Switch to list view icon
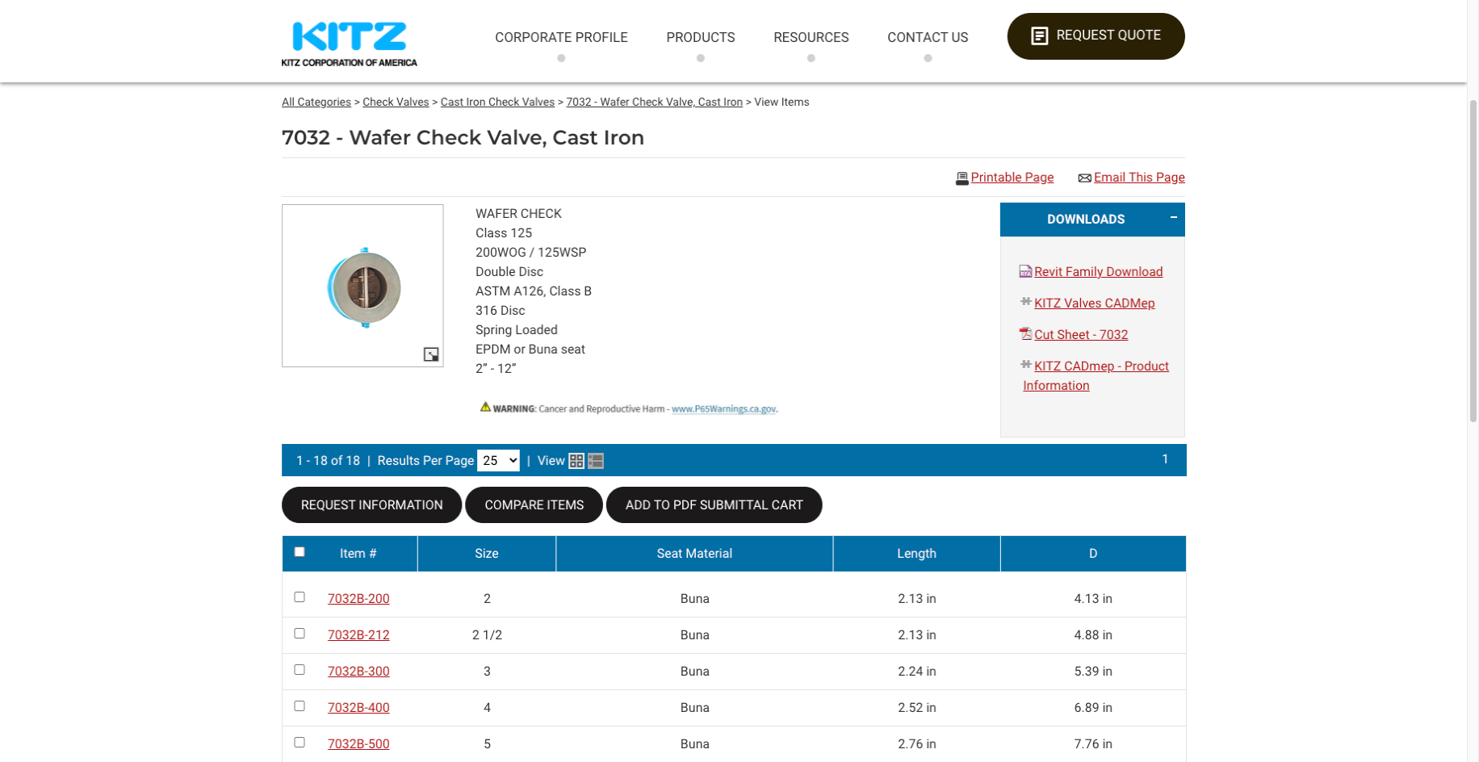The height and width of the screenshot is (762, 1479). click(x=596, y=461)
